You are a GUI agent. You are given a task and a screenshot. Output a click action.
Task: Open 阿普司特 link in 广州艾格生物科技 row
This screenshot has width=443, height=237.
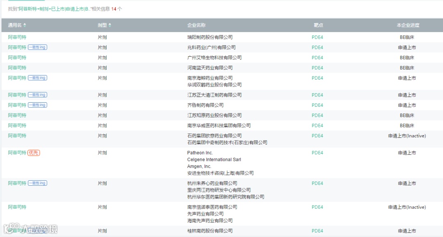[x=17, y=58]
